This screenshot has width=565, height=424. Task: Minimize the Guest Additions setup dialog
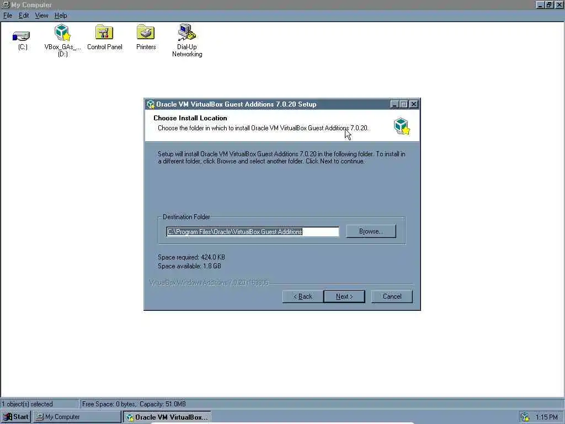point(394,104)
